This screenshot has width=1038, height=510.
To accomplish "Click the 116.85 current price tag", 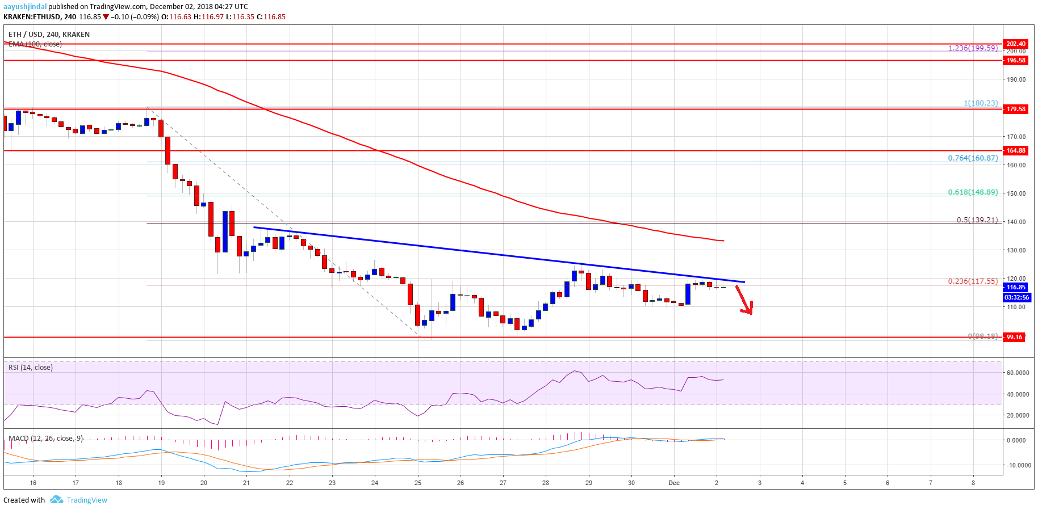I will [x=1016, y=287].
